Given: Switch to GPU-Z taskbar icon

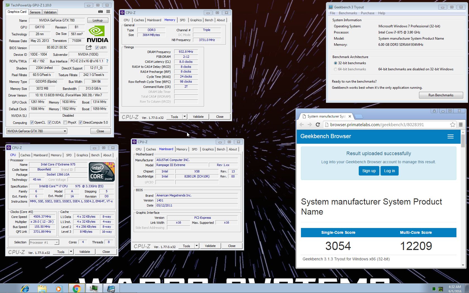Looking at the screenshot, I should pyautogui.click(x=94, y=289).
